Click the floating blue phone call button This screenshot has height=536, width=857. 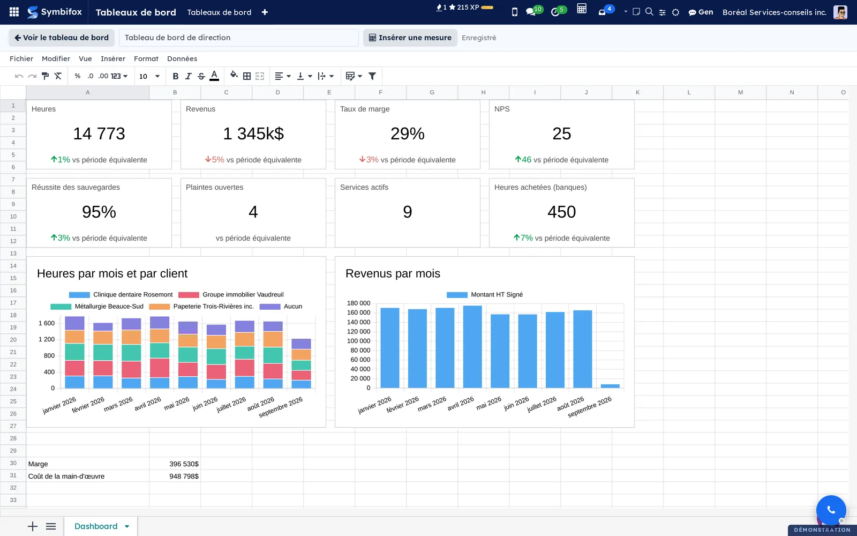pyautogui.click(x=831, y=510)
